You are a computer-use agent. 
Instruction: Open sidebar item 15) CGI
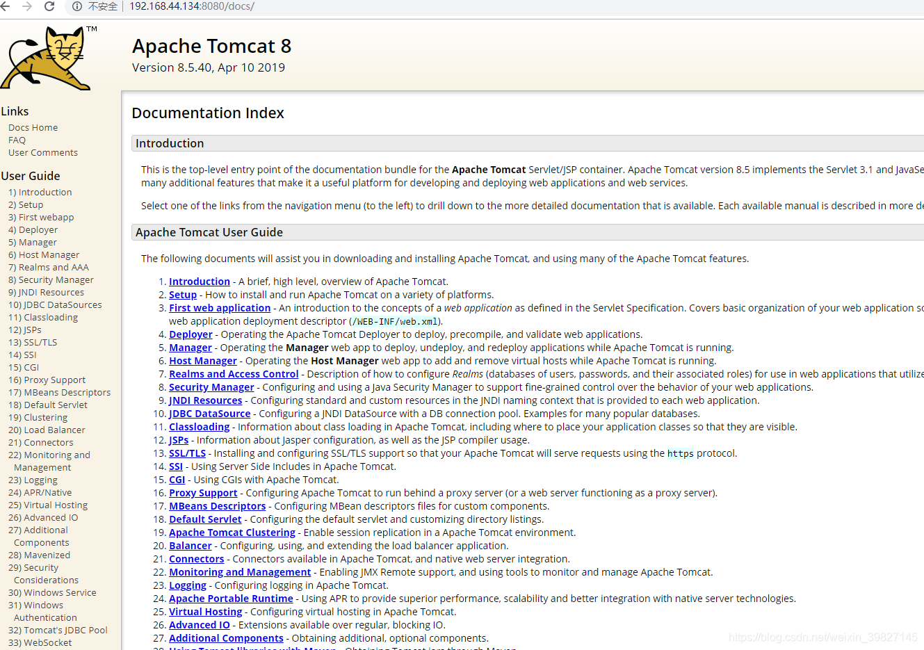coord(24,368)
